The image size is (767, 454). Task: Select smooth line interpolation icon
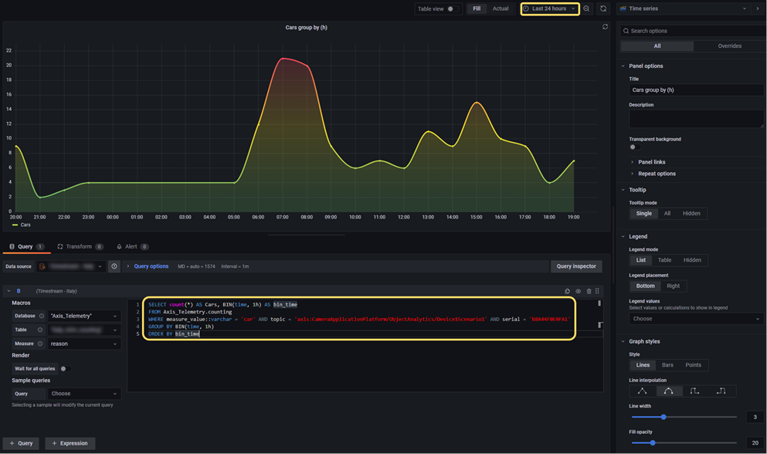pyautogui.click(x=669, y=391)
